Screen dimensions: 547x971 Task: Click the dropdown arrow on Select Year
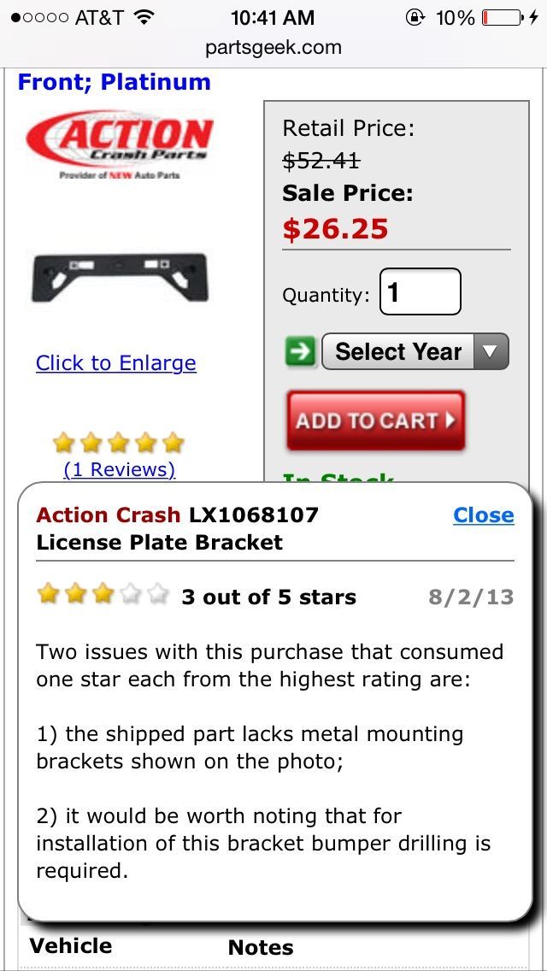click(491, 352)
